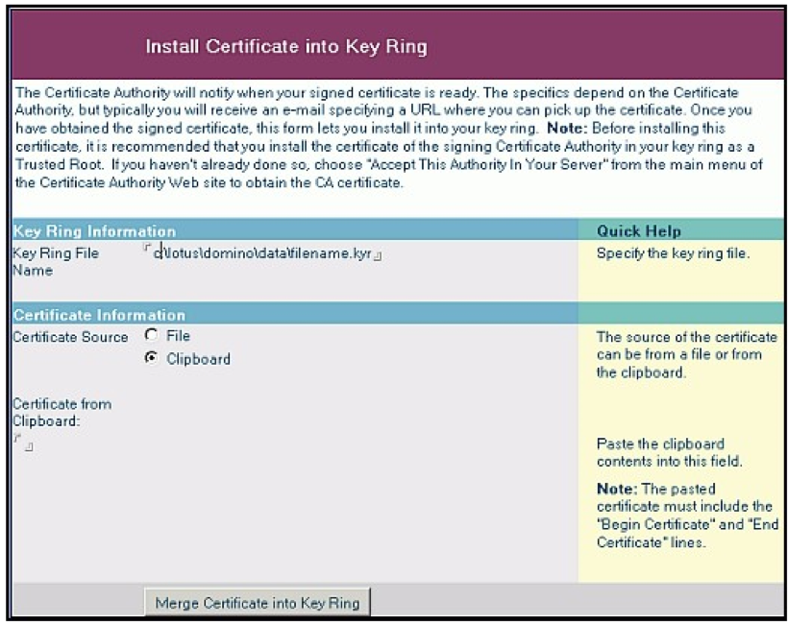Select the File radio button
This screenshot has width=788, height=624.
(151, 336)
